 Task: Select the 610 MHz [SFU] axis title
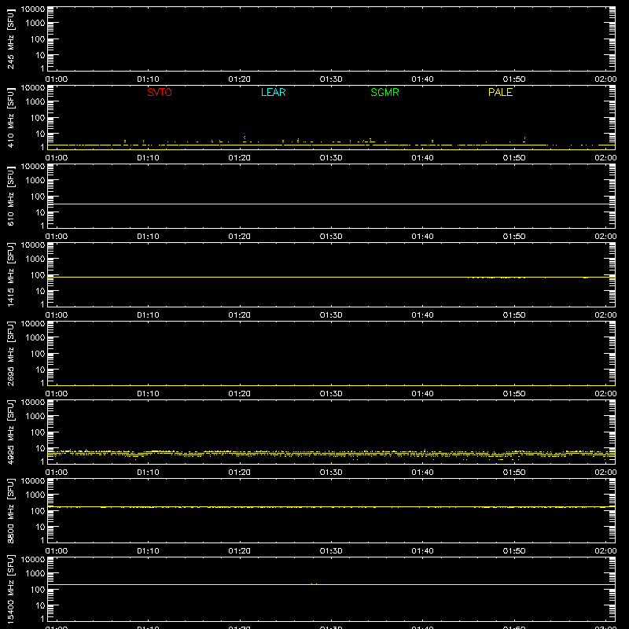click(x=10, y=196)
